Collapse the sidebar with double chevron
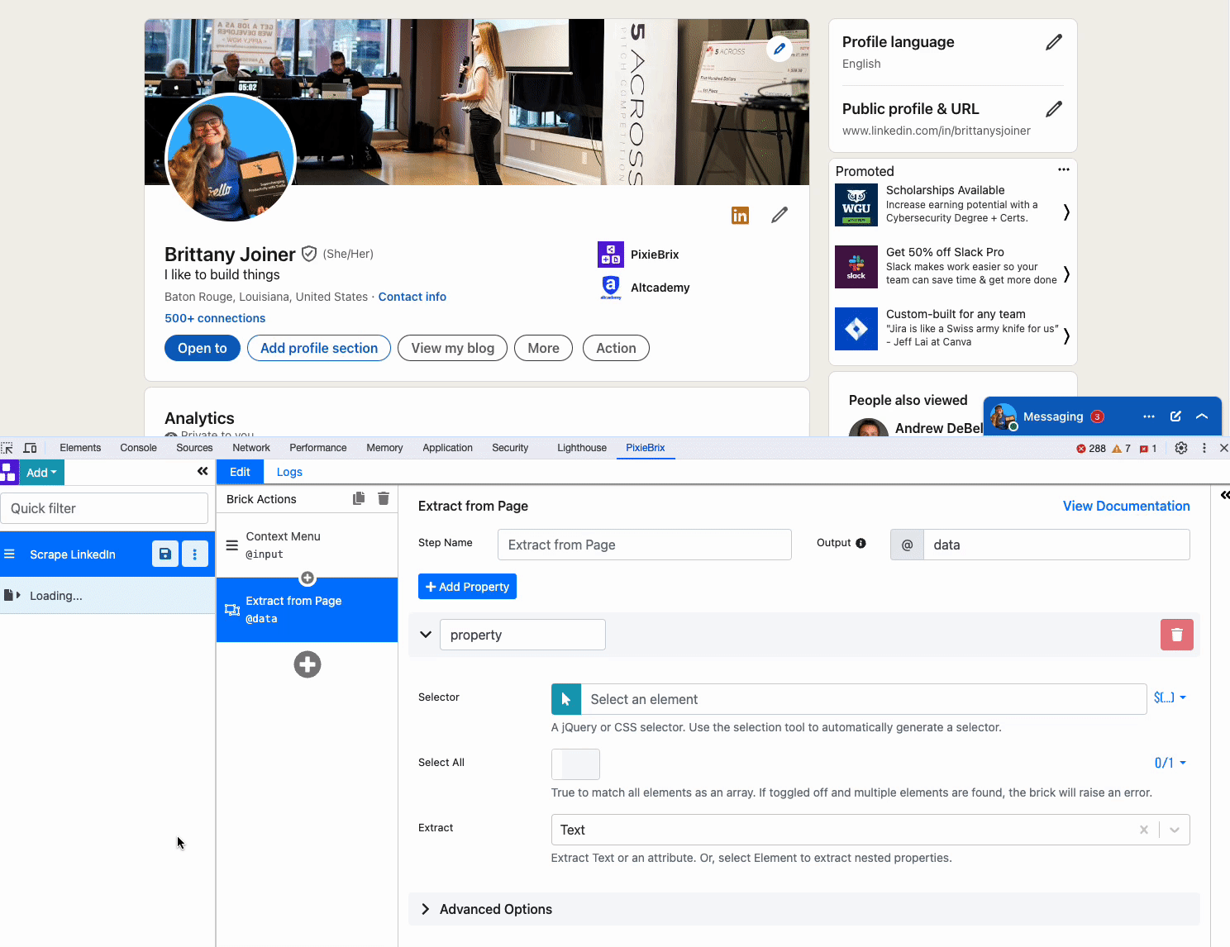 [203, 471]
